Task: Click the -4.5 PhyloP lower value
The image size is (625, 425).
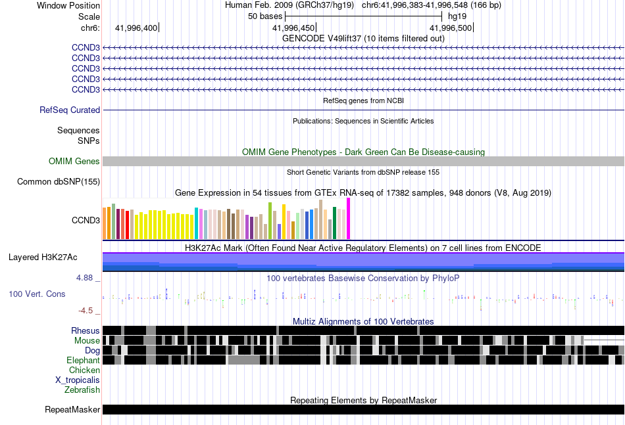Action: coord(86,311)
